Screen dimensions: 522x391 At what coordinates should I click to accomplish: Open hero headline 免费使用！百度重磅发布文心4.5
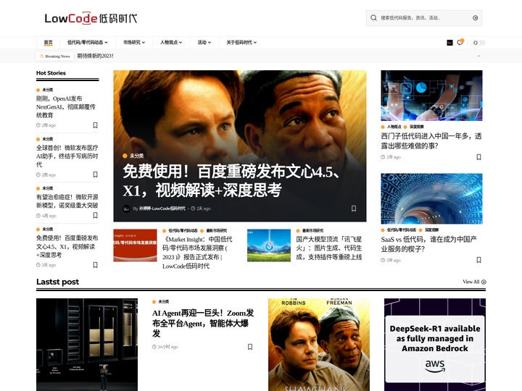tap(231, 180)
